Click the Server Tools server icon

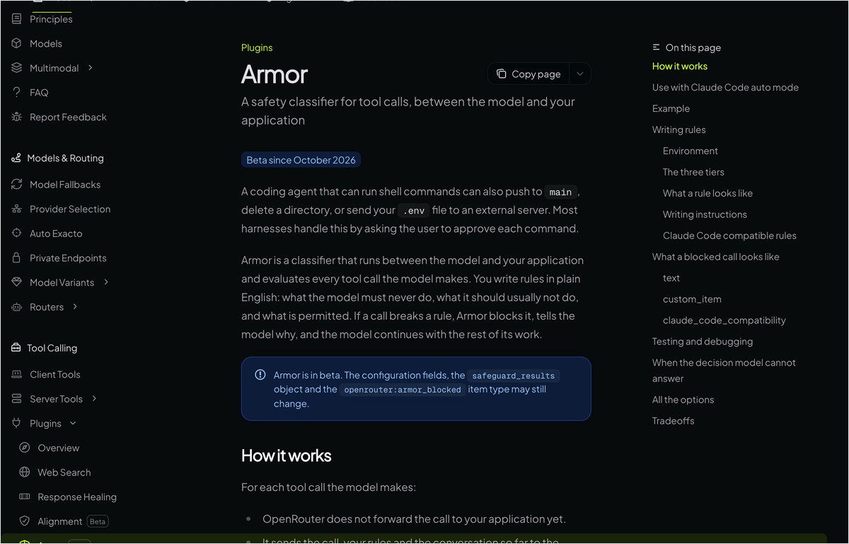(17, 399)
